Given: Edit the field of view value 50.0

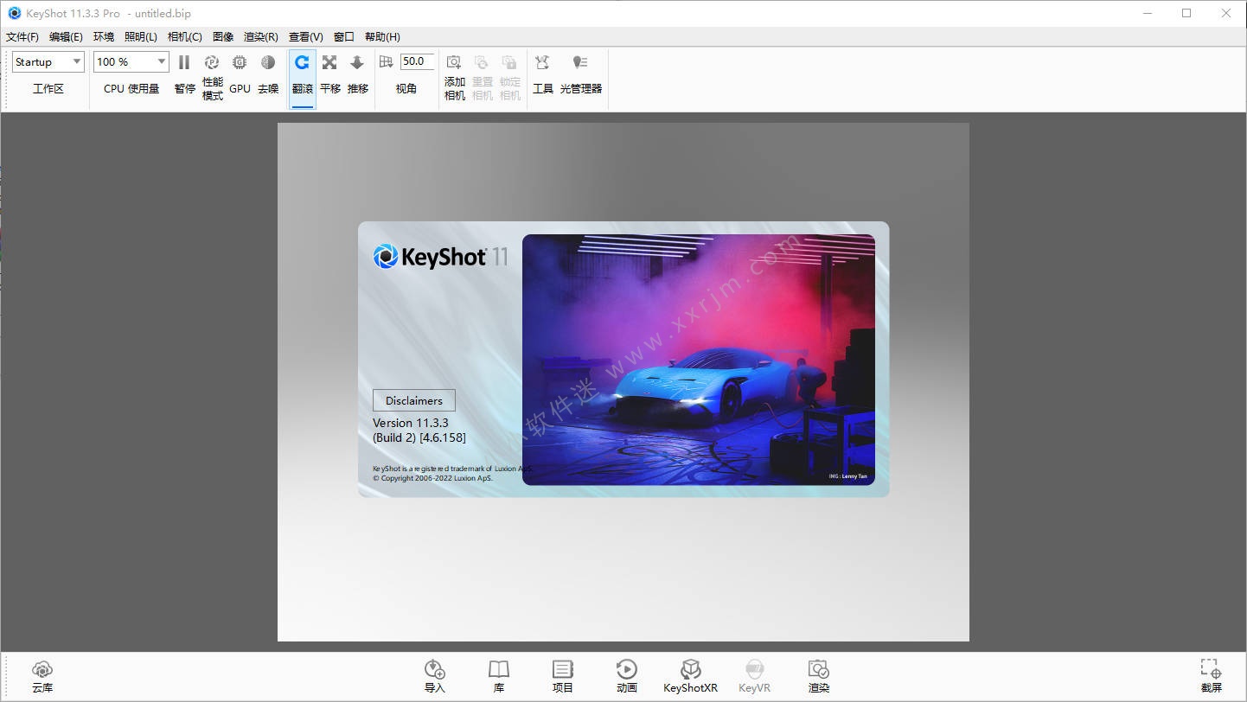Looking at the screenshot, I should point(416,61).
